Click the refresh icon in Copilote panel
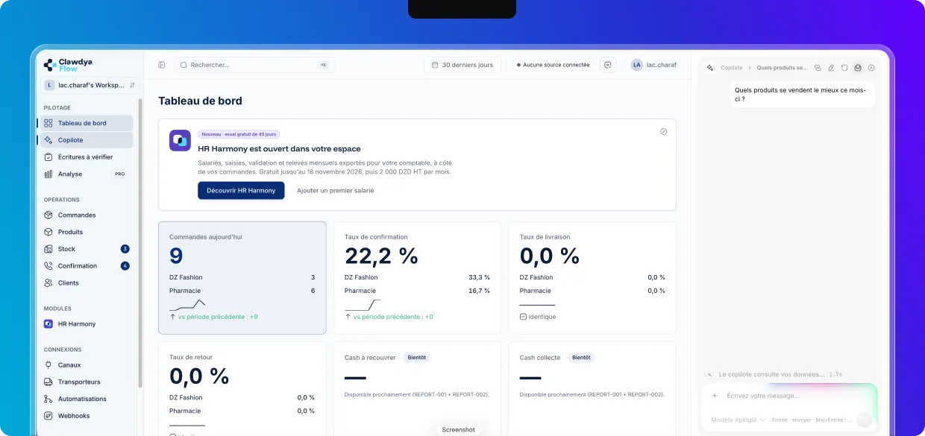The image size is (925, 436). (x=844, y=68)
